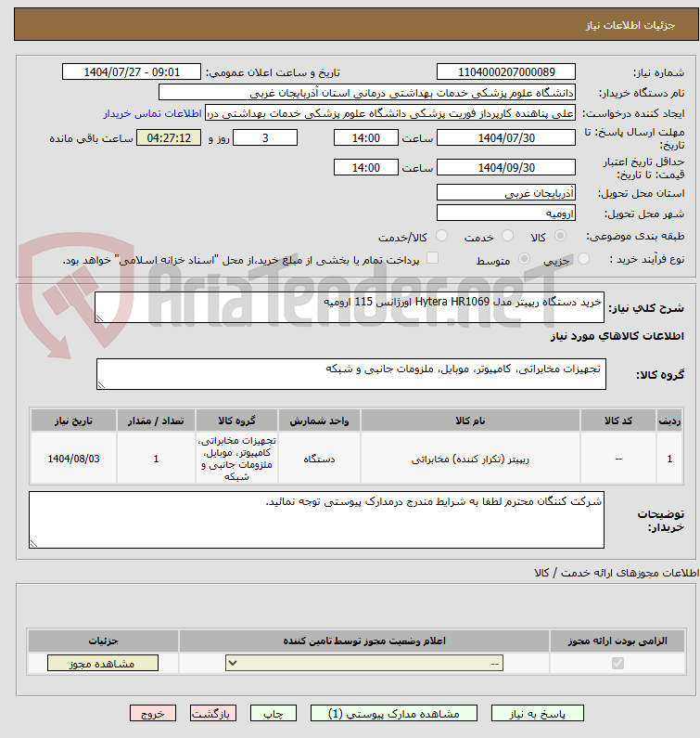Image resolution: width=700 pixels, height=738 pixels.
Task: Click the واحد شمارش column header
Action: click(319, 421)
